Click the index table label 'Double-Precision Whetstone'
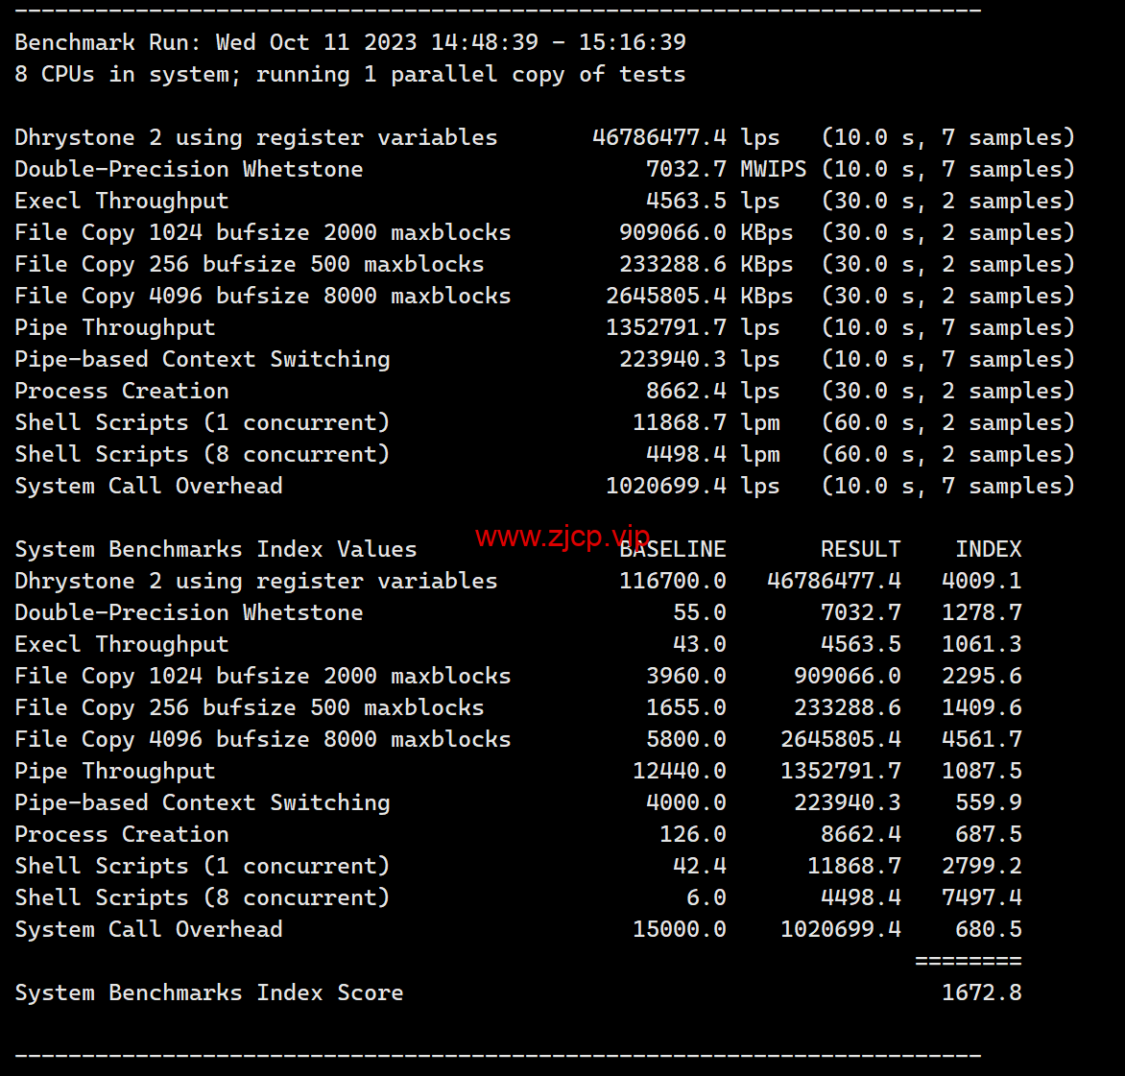The height and width of the screenshot is (1076, 1125). (189, 611)
